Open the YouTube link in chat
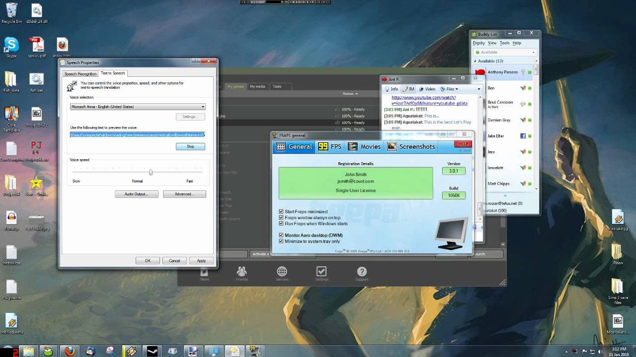 tap(429, 100)
